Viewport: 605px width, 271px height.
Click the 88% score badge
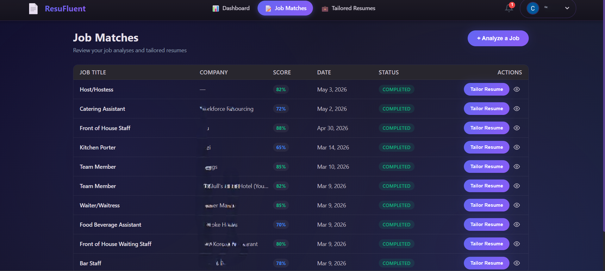[x=281, y=128]
